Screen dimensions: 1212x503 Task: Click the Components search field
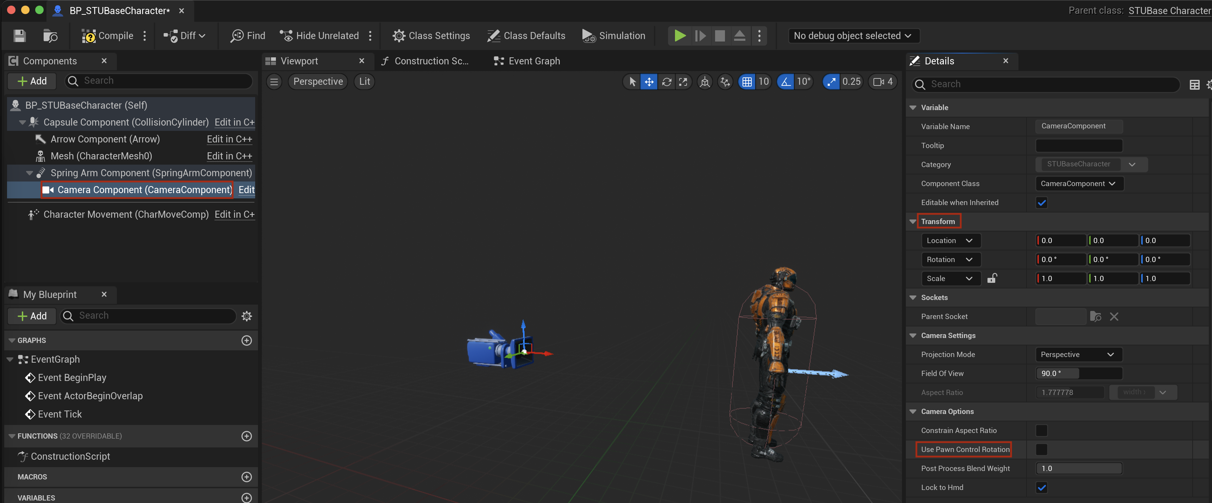pyautogui.click(x=159, y=81)
